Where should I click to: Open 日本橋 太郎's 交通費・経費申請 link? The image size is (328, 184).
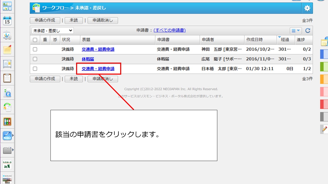point(98,69)
